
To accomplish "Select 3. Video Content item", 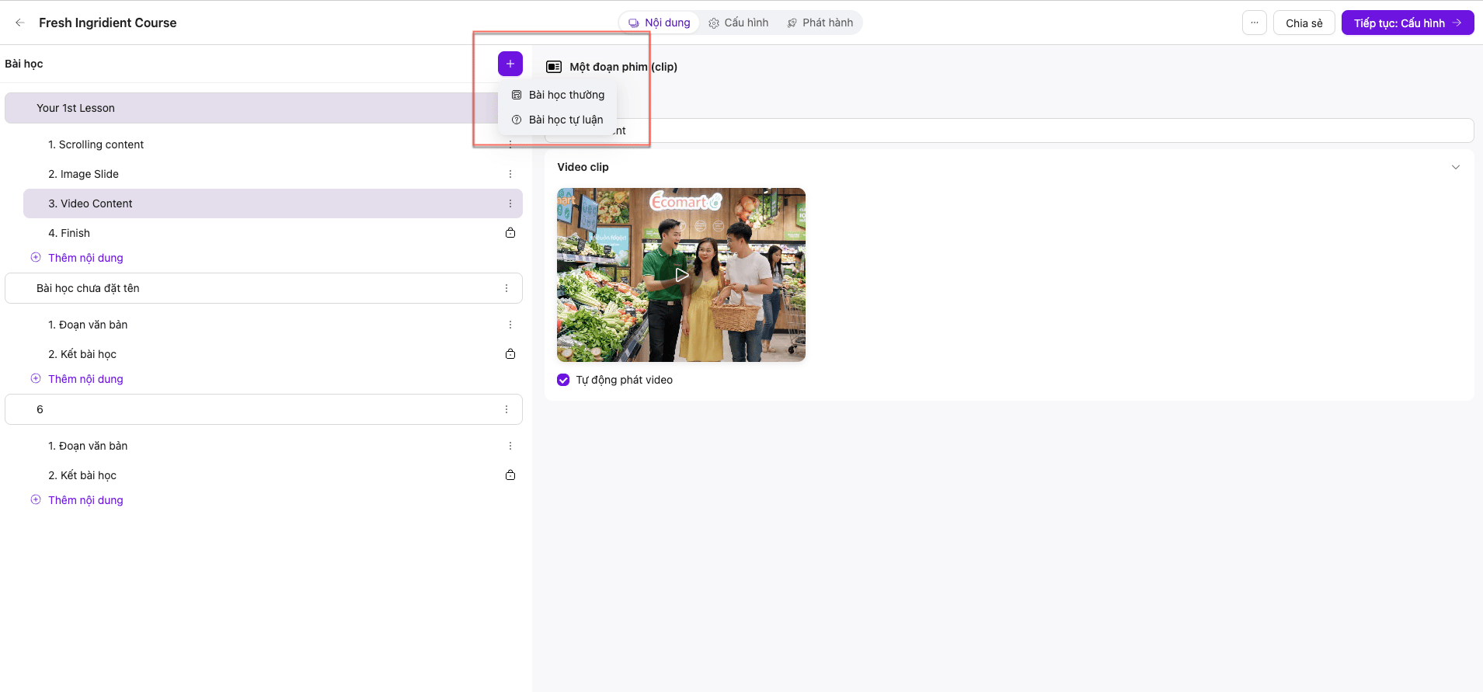I will pyautogui.click(x=273, y=203).
